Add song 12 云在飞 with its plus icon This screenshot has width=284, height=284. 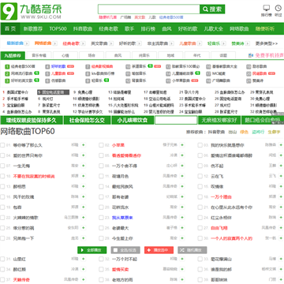tap(281, 176)
